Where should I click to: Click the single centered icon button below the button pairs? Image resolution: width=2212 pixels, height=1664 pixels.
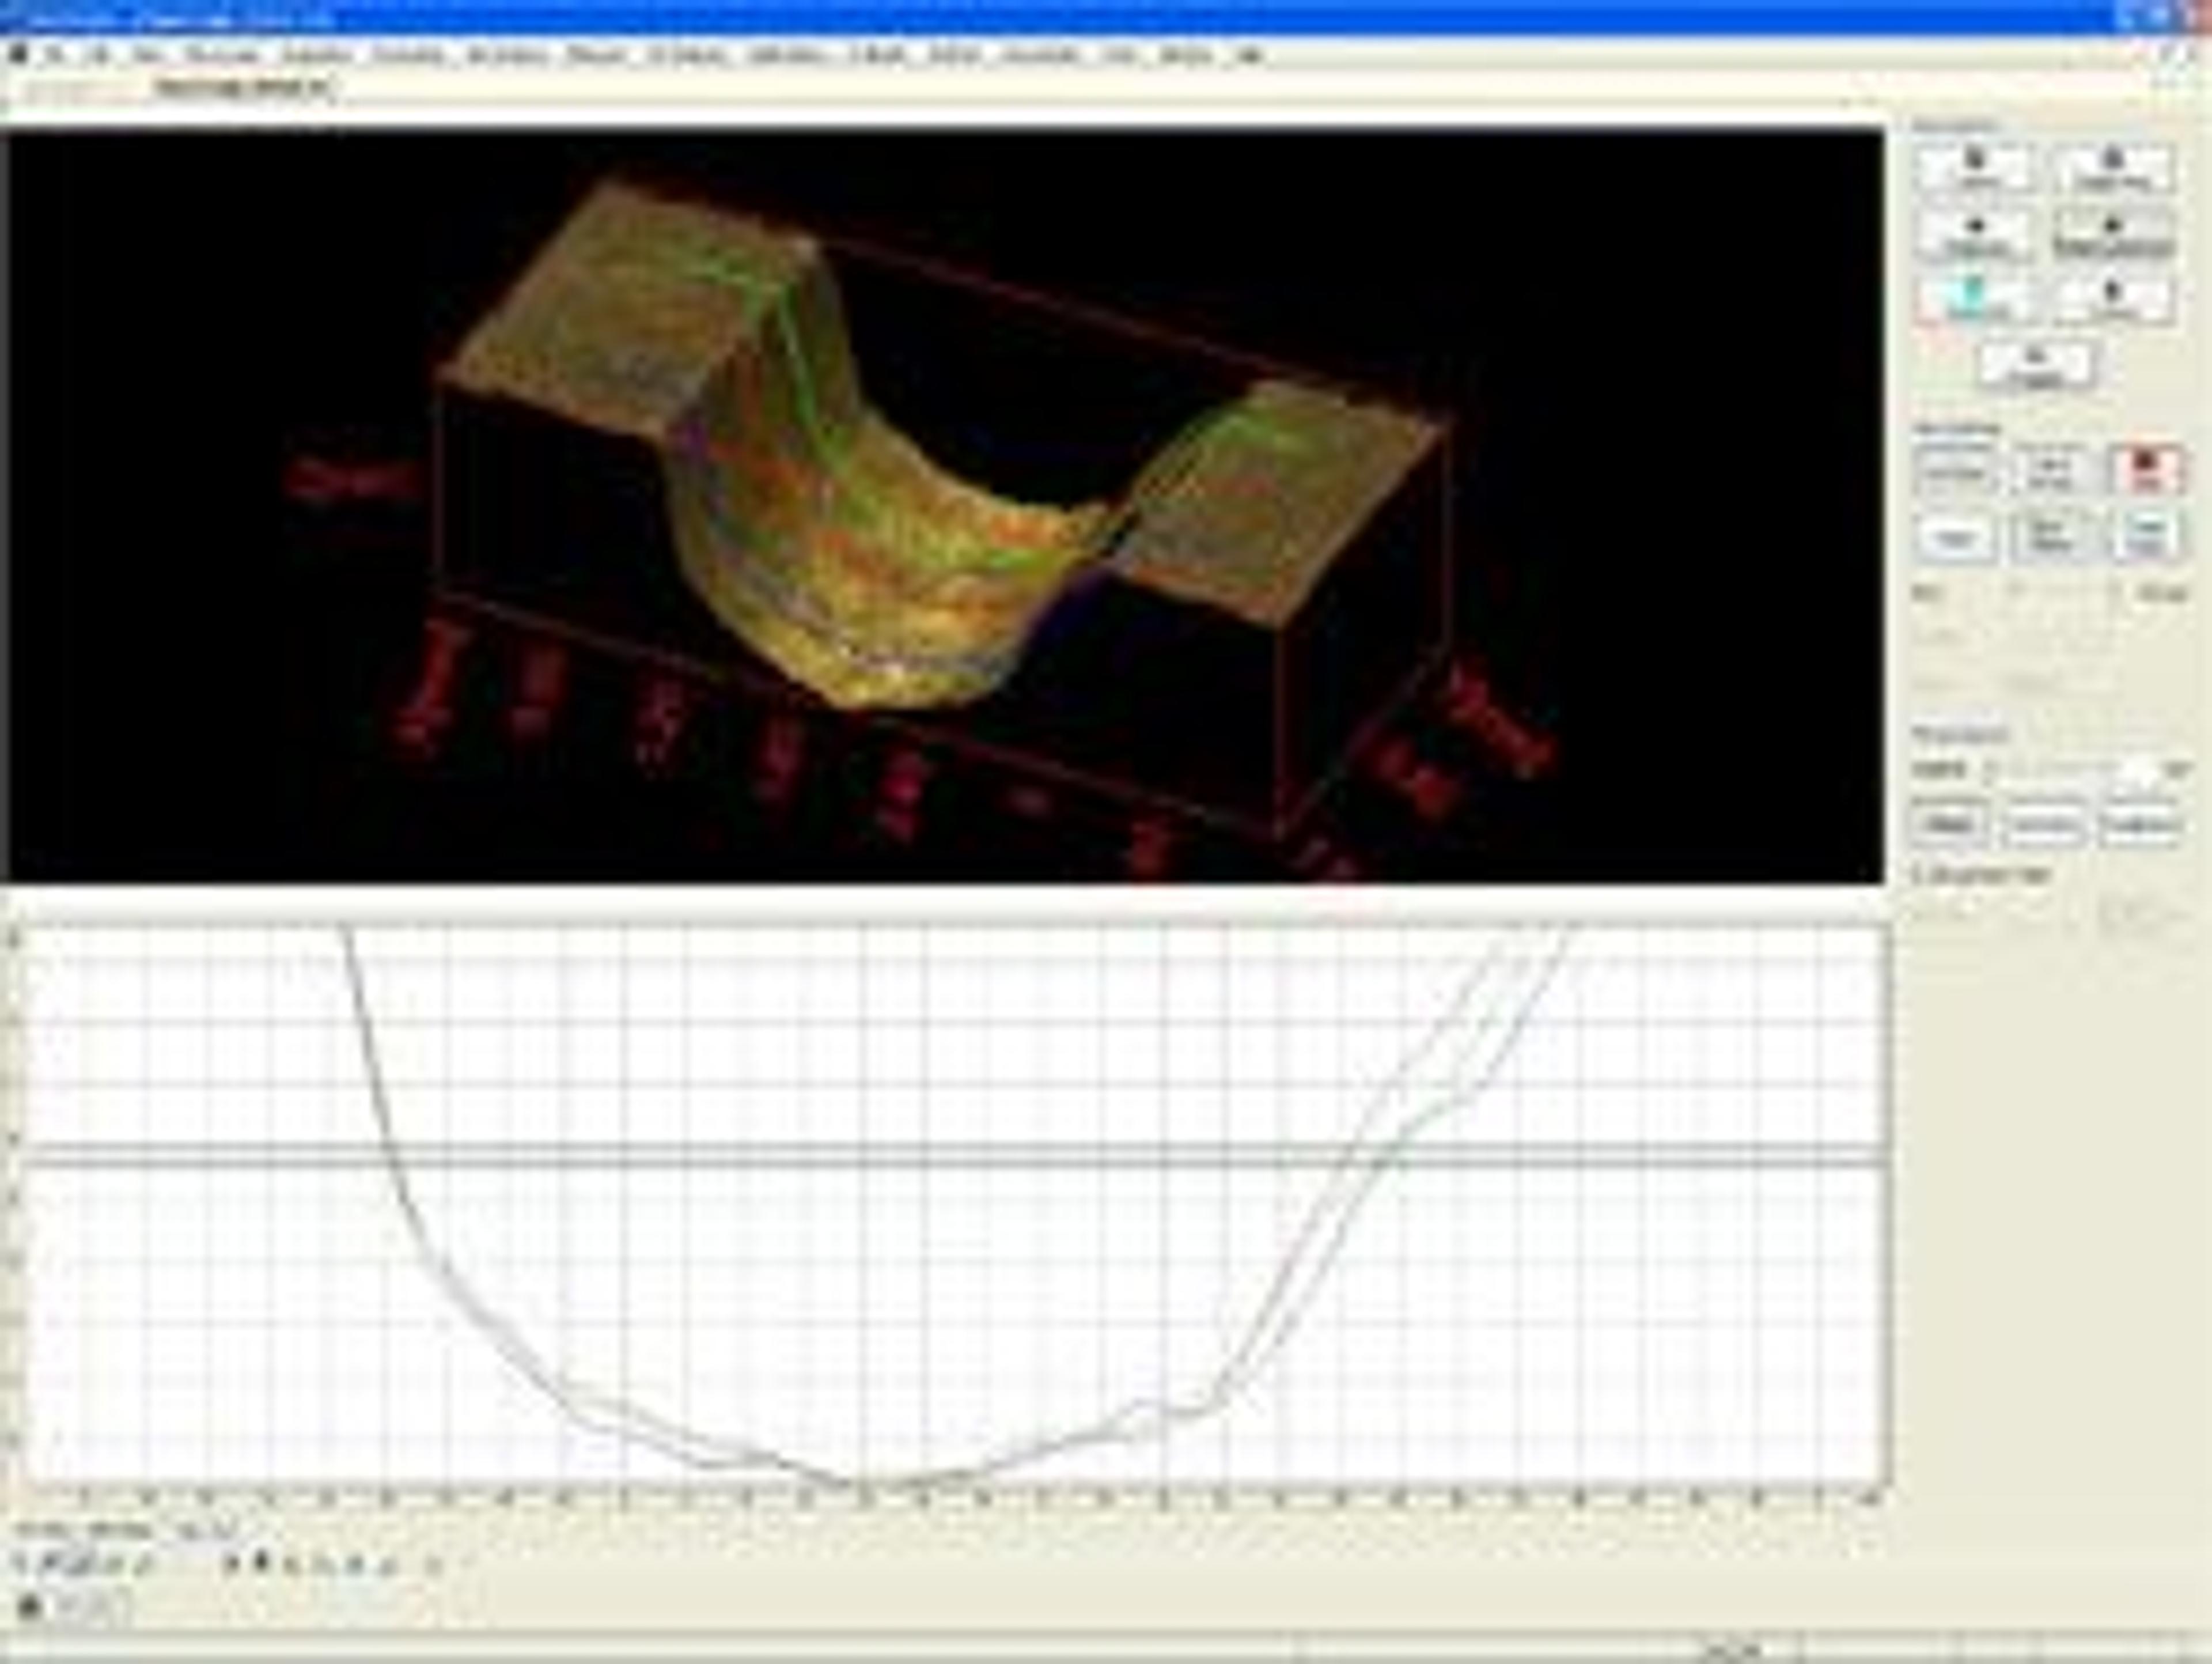[2037, 365]
